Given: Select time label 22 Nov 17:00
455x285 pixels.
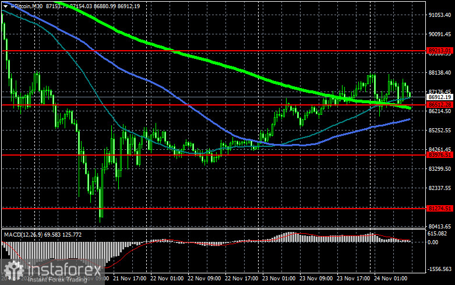Looking at the screenshot, I should click(x=241, y=279).
